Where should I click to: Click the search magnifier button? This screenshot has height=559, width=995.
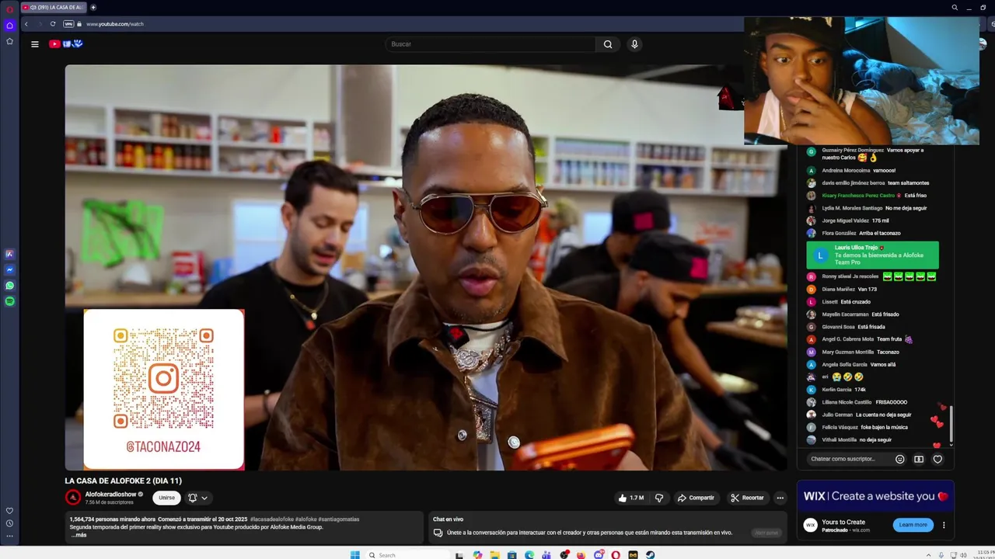click(608, 44)
